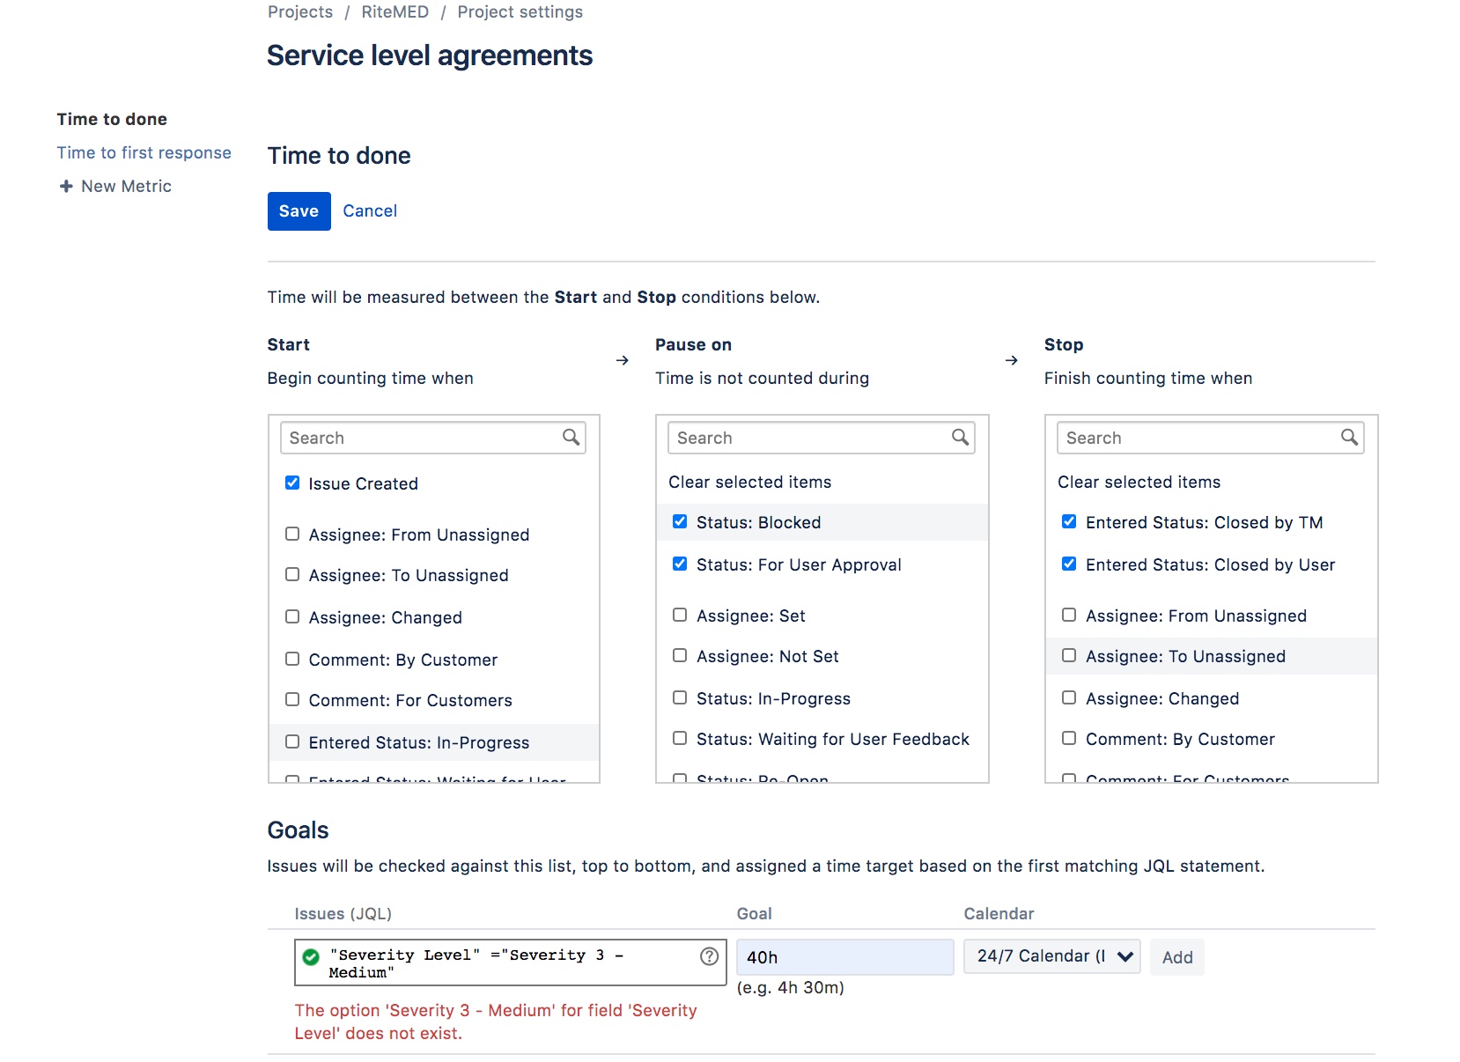
Task: Uncheck Entered Status: Closed by TM
Action: pos(1069,521)
